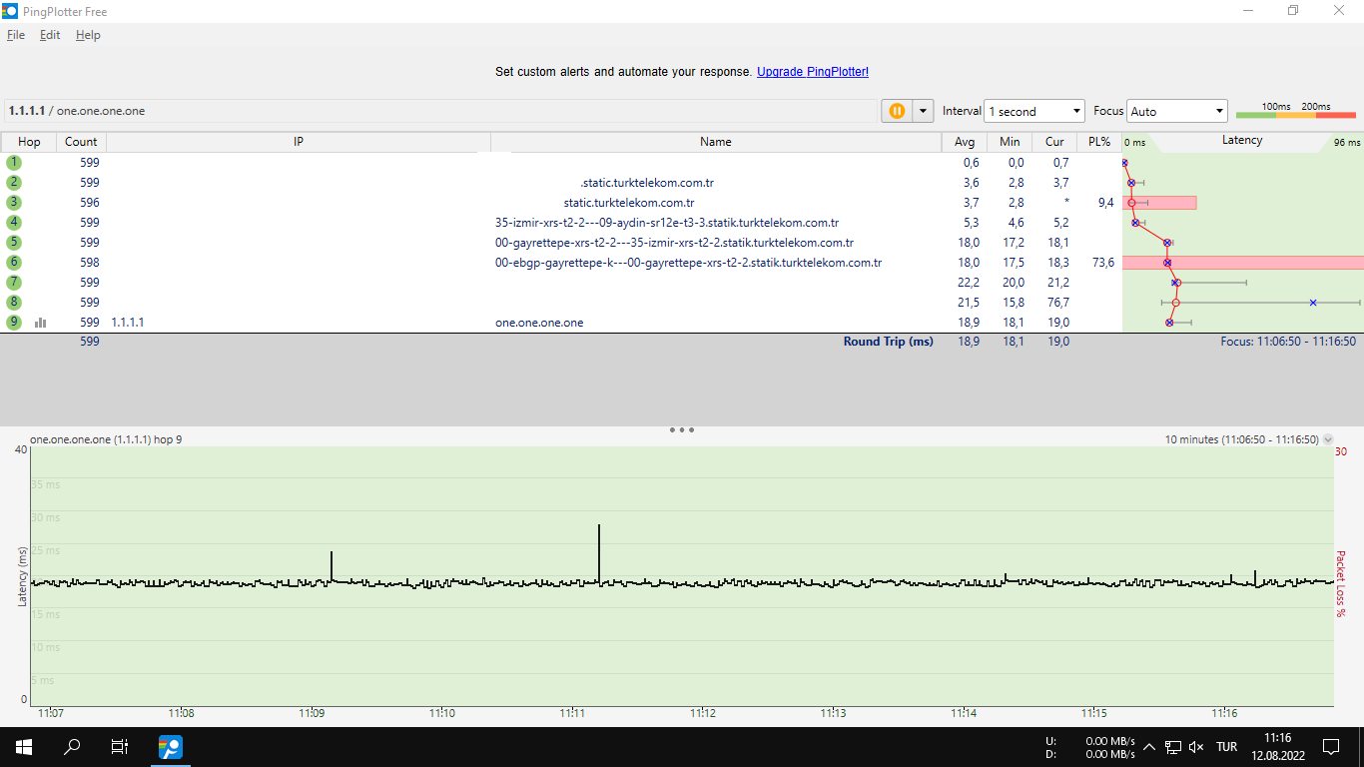Click hop 6 green circle icon
Image resolution: width=1364 pixels, height=767 pixels.
(14, 262)
